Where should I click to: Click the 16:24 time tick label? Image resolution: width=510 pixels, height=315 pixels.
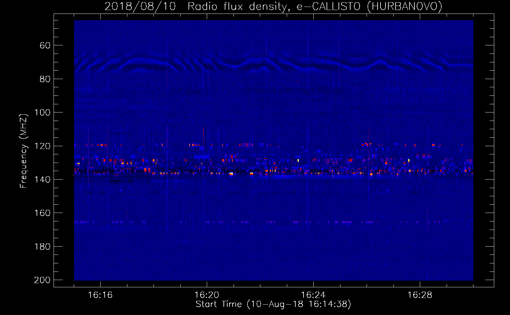313,295
